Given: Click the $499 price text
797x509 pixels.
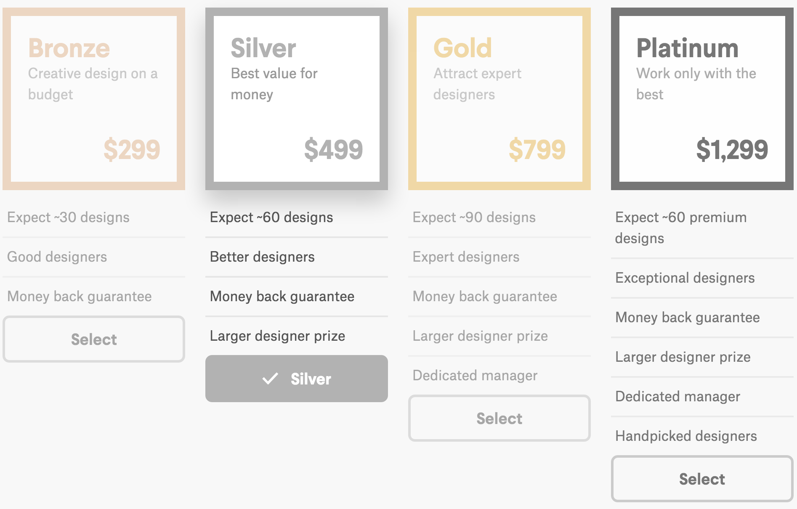Looking at the screenshot, I should coord(333,149).
